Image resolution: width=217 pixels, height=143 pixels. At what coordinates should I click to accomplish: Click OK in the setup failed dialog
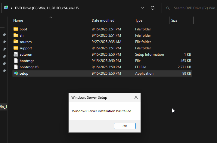[125, 126]
